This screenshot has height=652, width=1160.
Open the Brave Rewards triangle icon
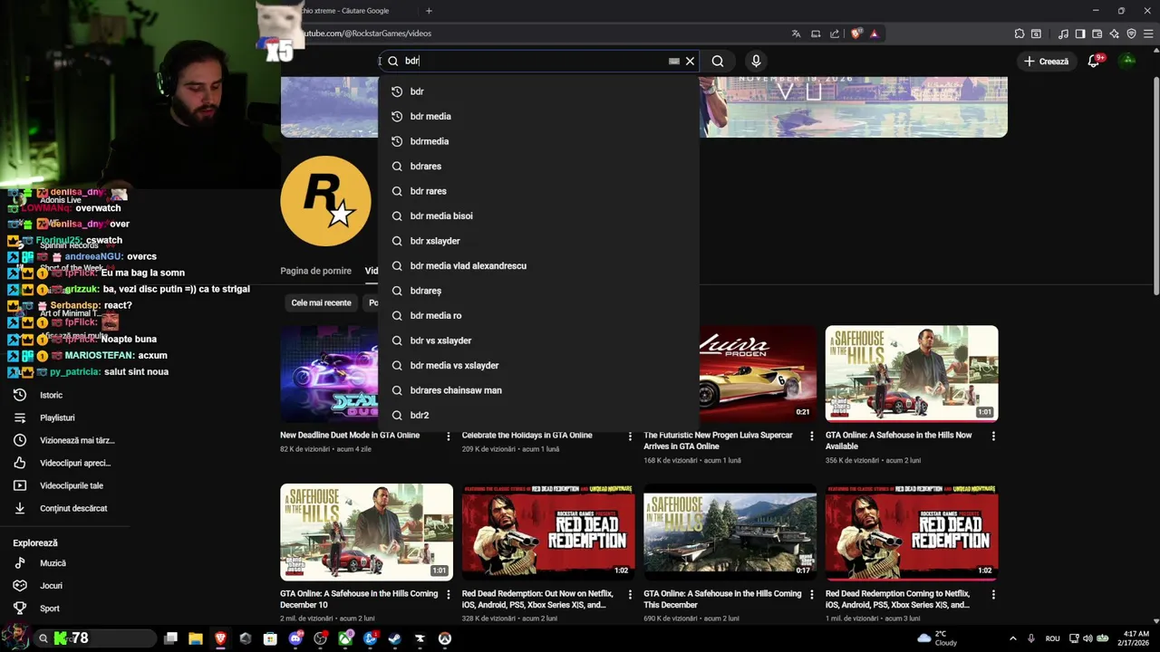click(874, 34)
